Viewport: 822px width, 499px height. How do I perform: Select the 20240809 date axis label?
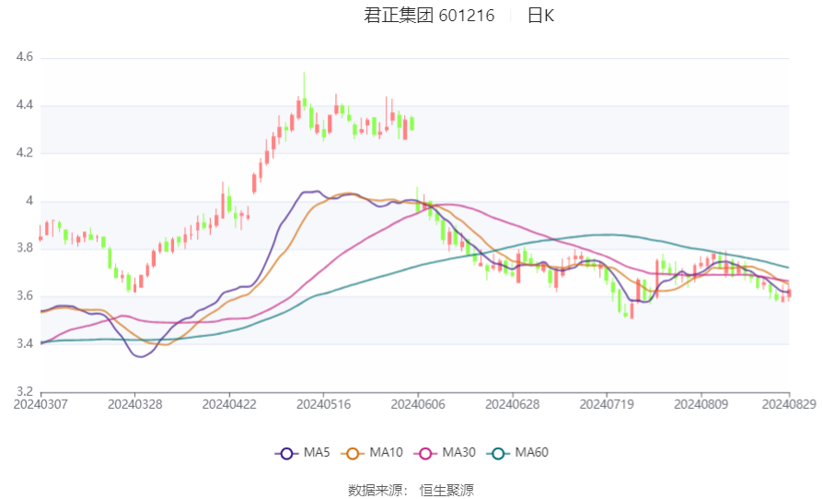click(x=700, y=405)
